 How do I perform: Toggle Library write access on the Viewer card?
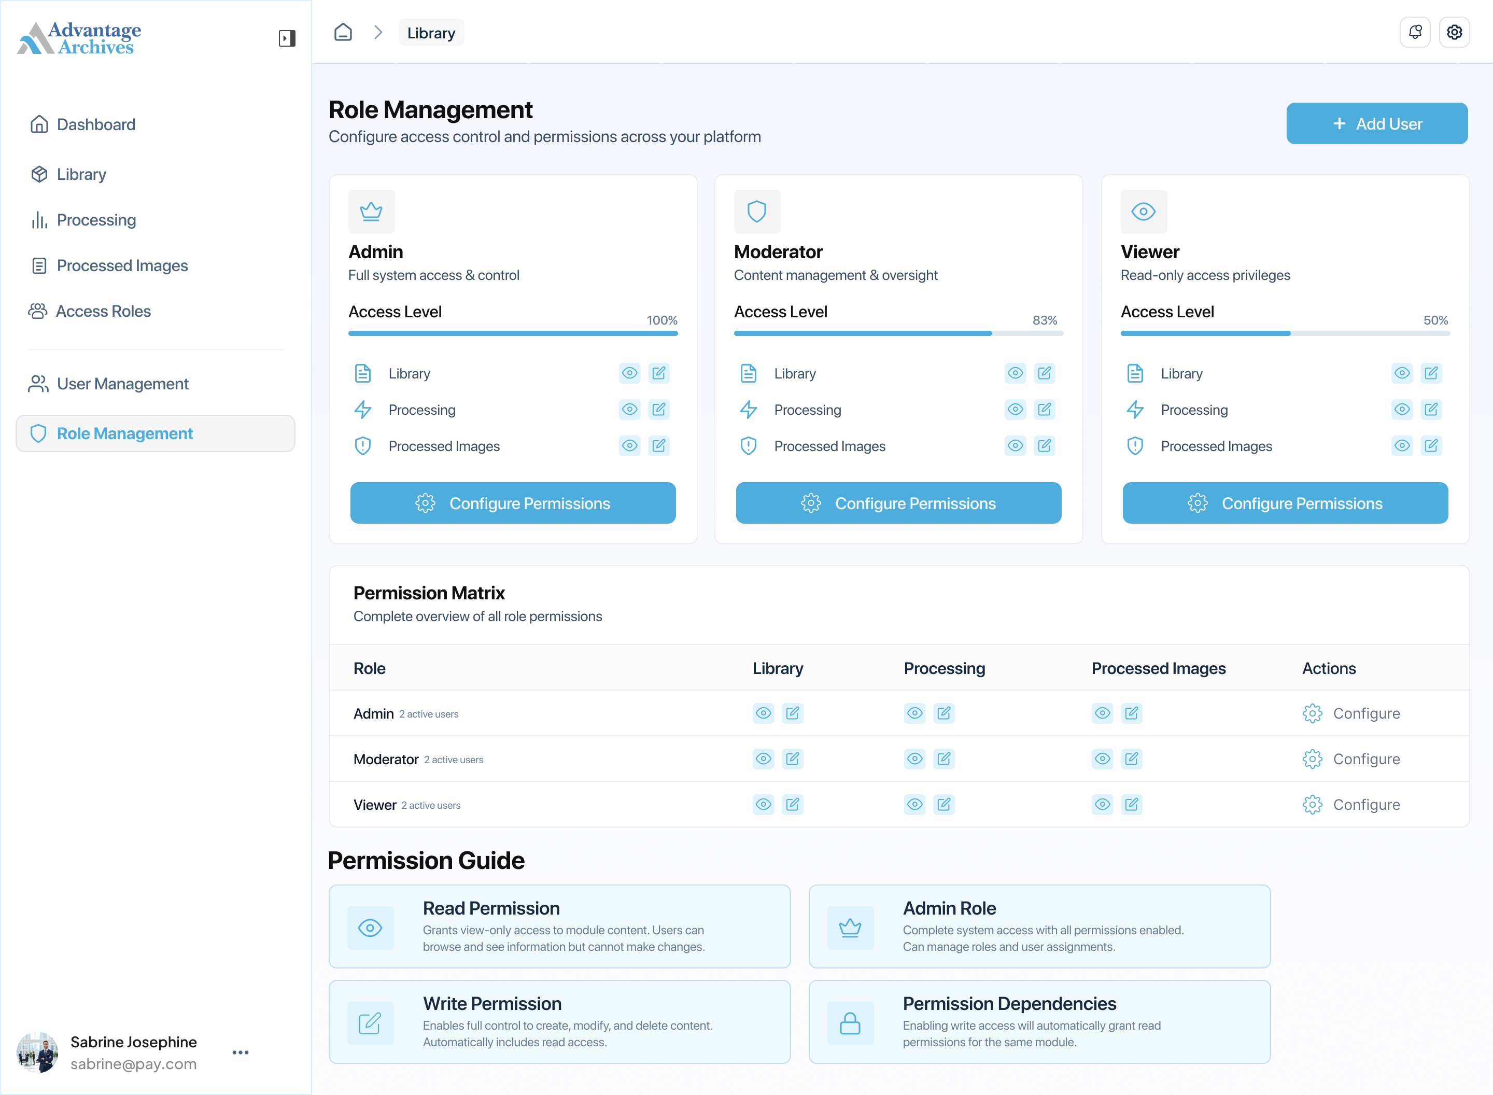pyautogui.click(x=1431, y=373)
